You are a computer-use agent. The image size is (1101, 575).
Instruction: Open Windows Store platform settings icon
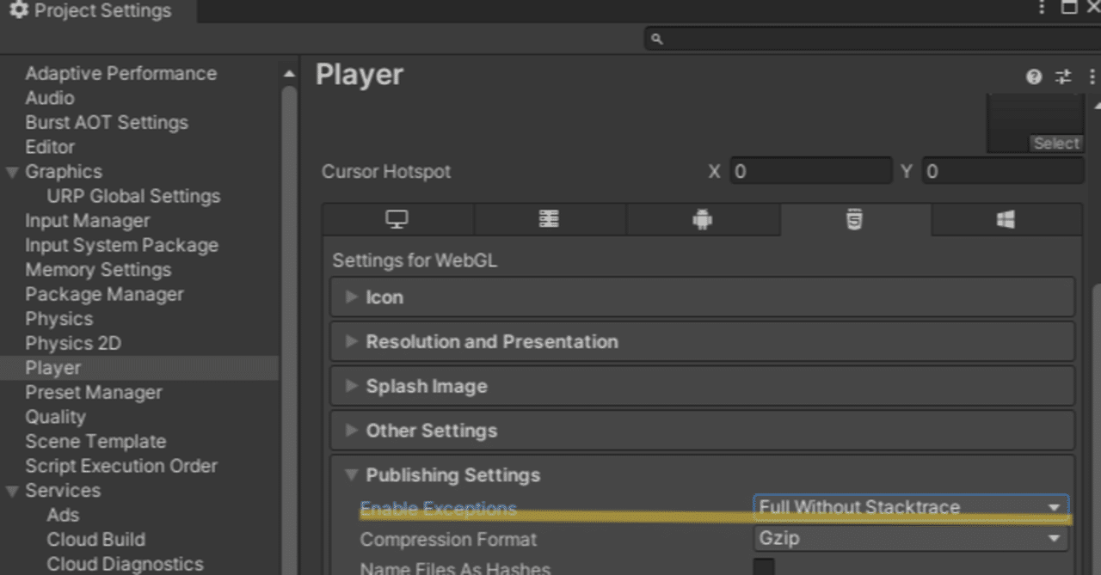1006,219
